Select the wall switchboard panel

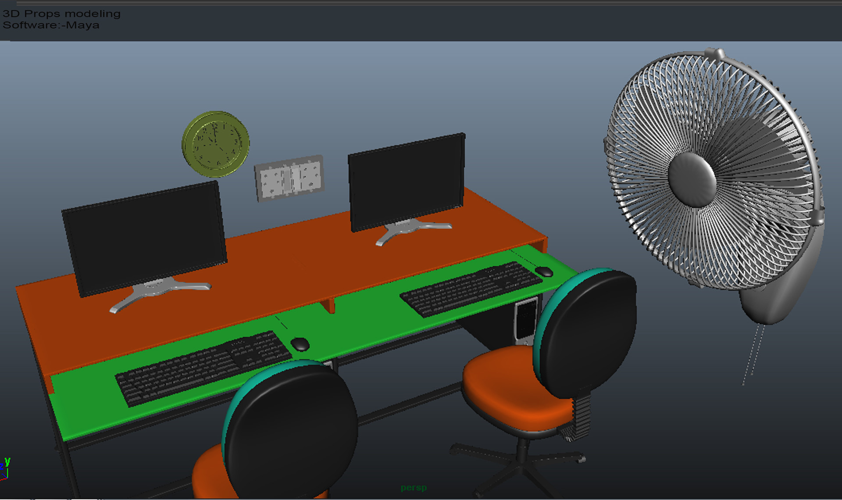(x=289, y=178)
